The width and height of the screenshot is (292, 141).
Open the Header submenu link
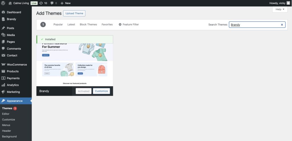click(7, 131)
